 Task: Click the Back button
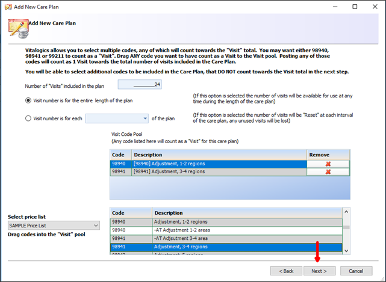286,271
